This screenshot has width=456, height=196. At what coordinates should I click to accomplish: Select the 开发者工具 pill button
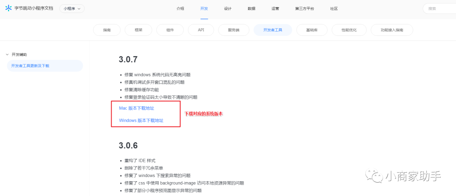click(x=273, y=30)
